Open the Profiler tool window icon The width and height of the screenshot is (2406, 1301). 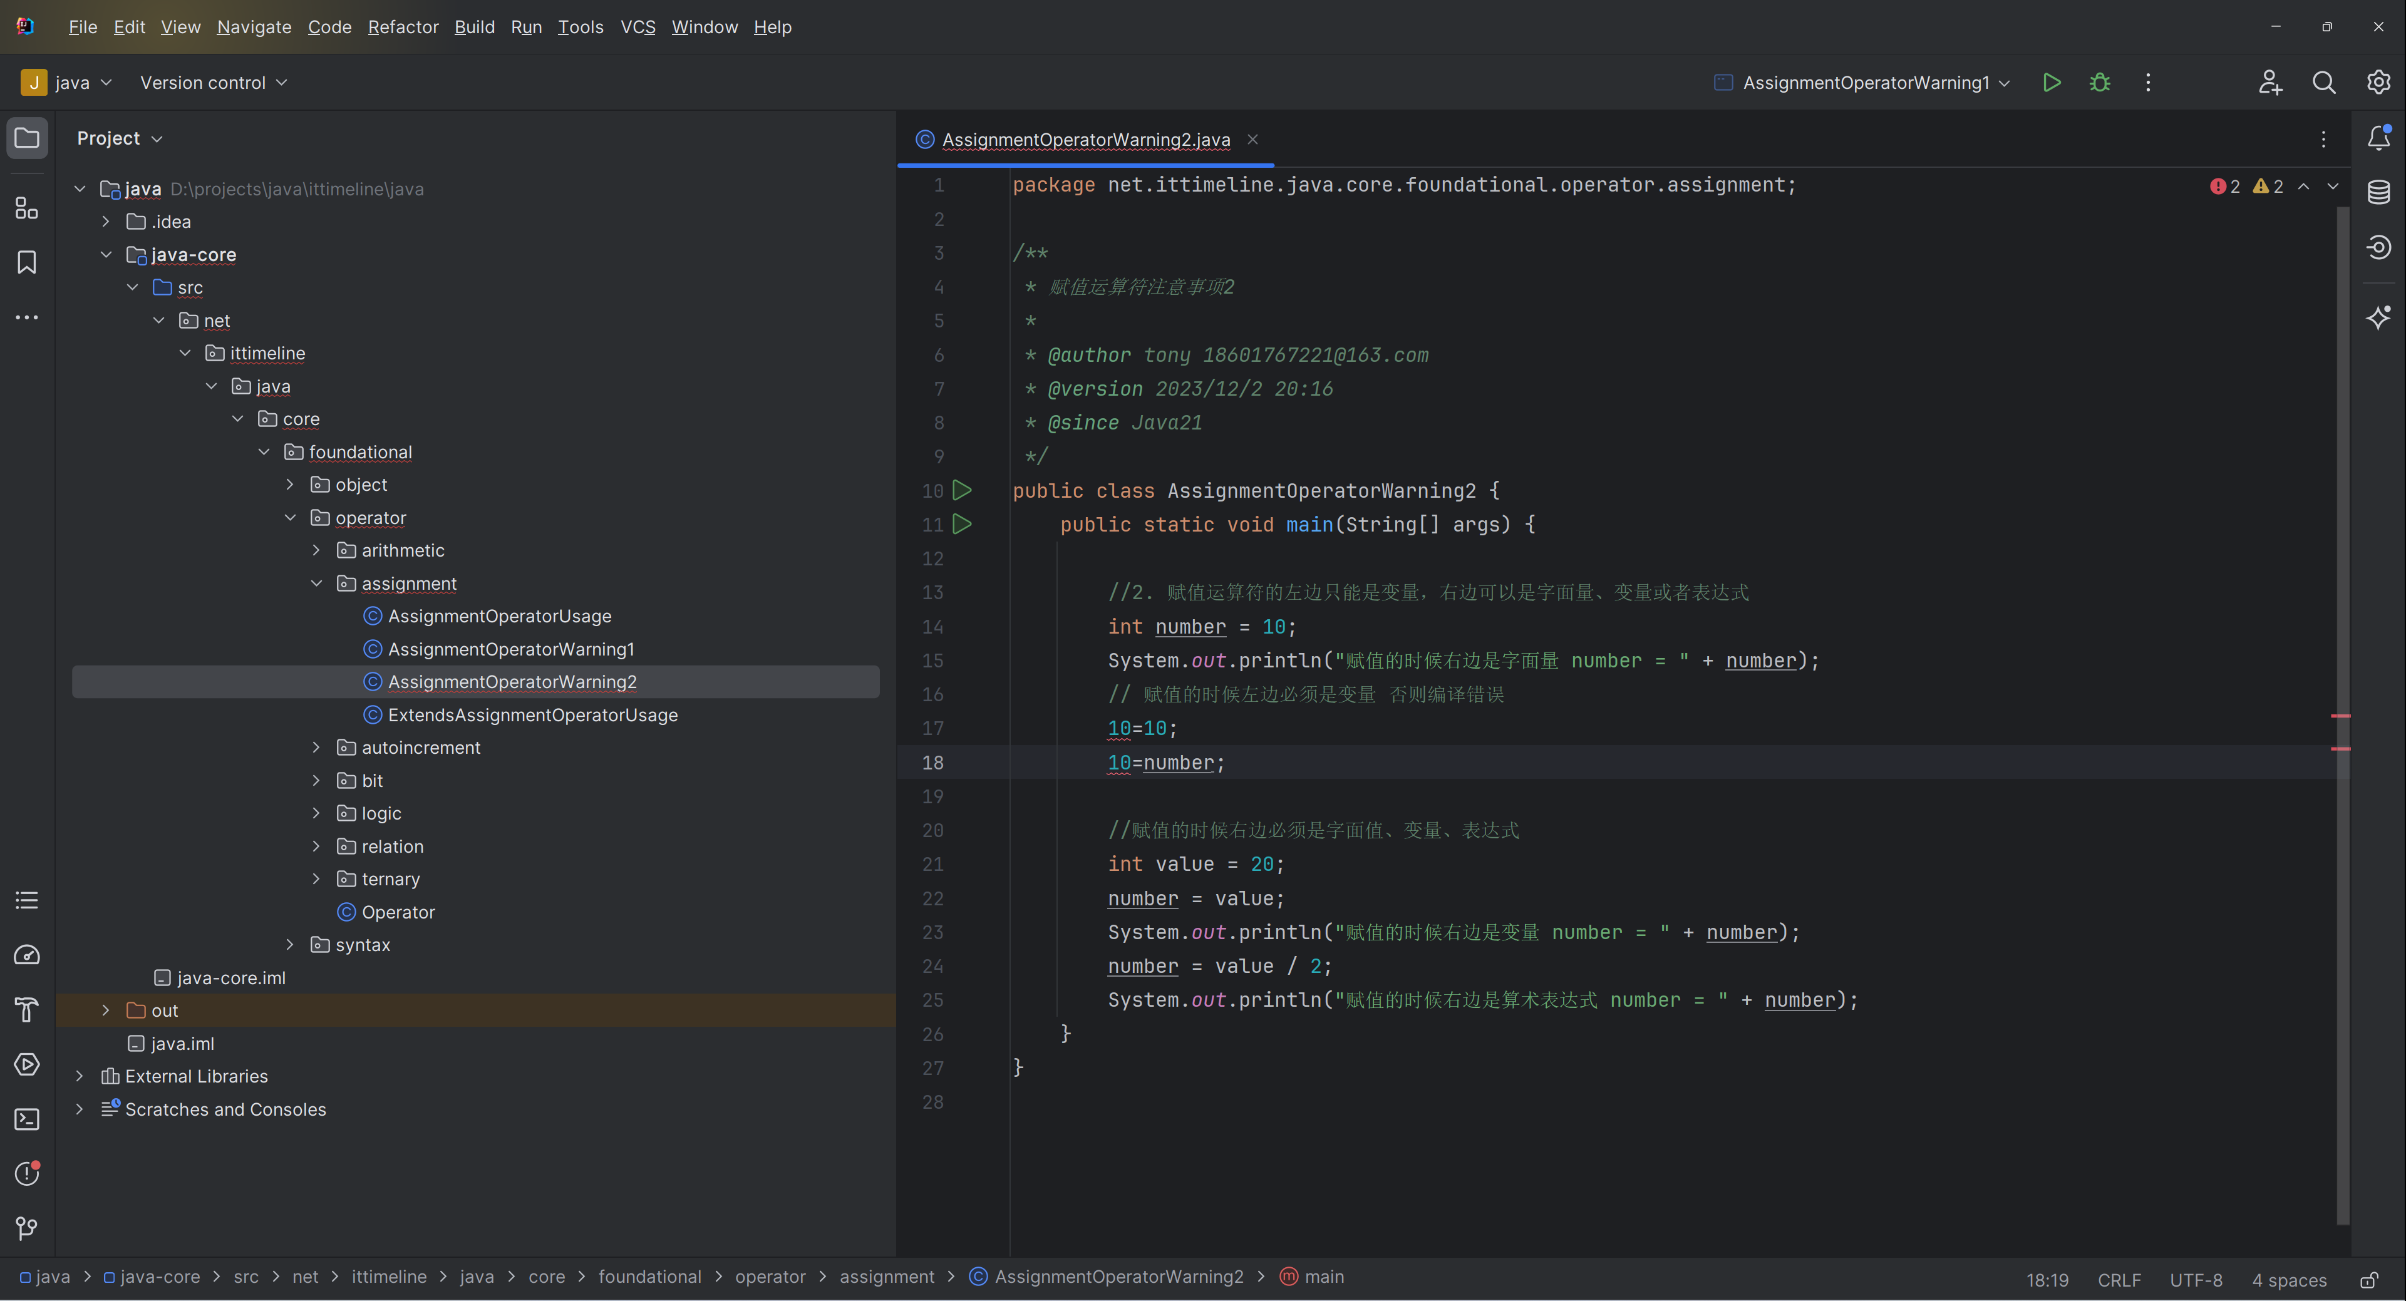click(x=27, y=955)
